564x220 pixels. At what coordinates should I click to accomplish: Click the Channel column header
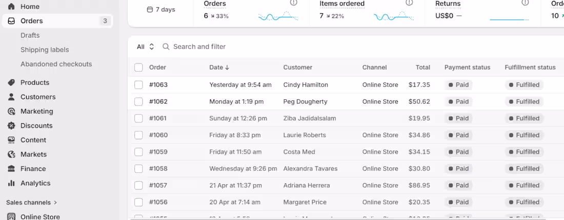[x=374, y=68]
